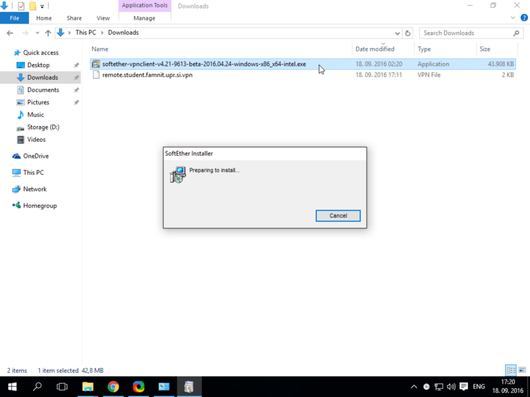Click the Refresh icon beside address bar
The image size is (530, 397).
[x=408, y=33]
